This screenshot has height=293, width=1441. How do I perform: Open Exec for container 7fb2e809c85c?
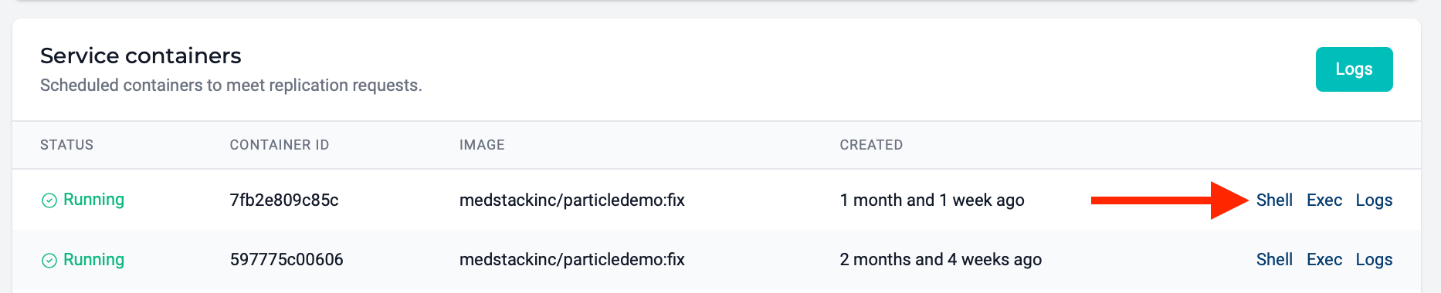coord(1324,200)
